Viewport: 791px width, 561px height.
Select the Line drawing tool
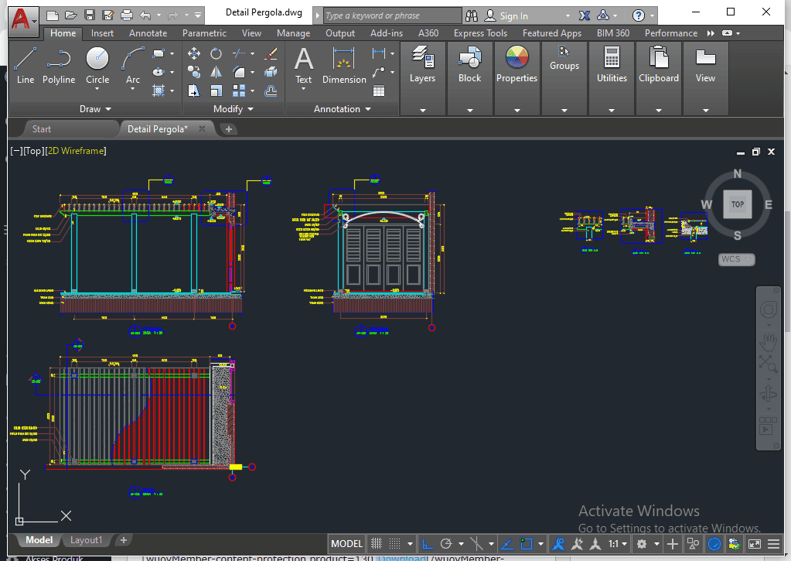point(25,65)
